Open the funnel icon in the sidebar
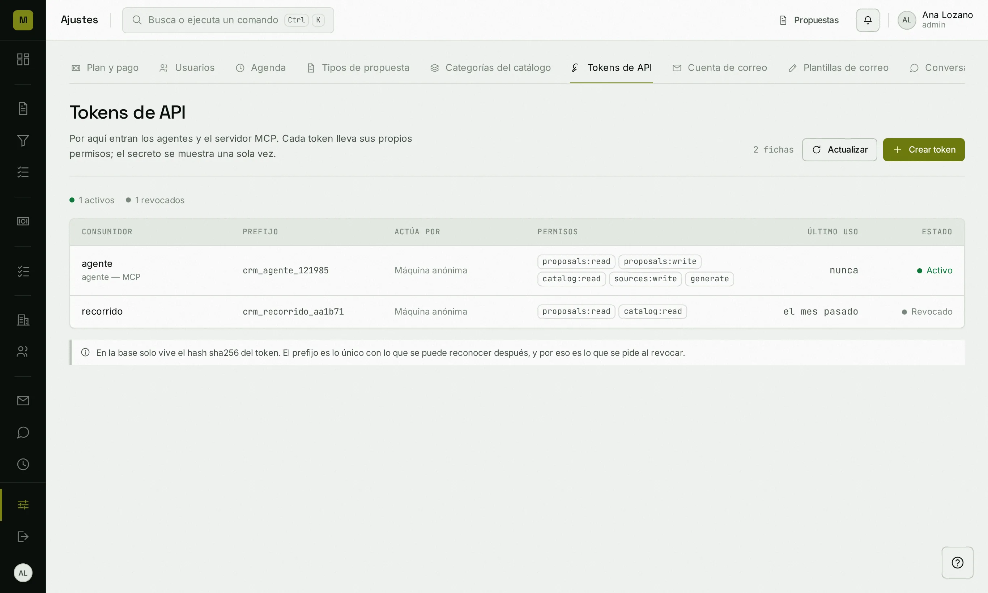 23,140
